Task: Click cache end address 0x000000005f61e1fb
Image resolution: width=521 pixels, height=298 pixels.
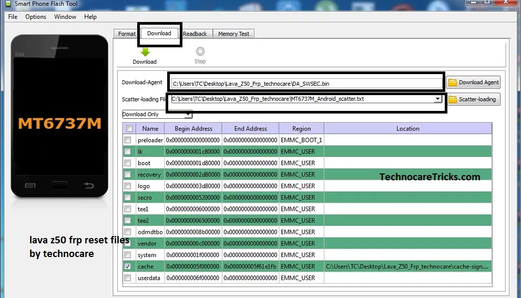Action: click(x=251, y=266)
